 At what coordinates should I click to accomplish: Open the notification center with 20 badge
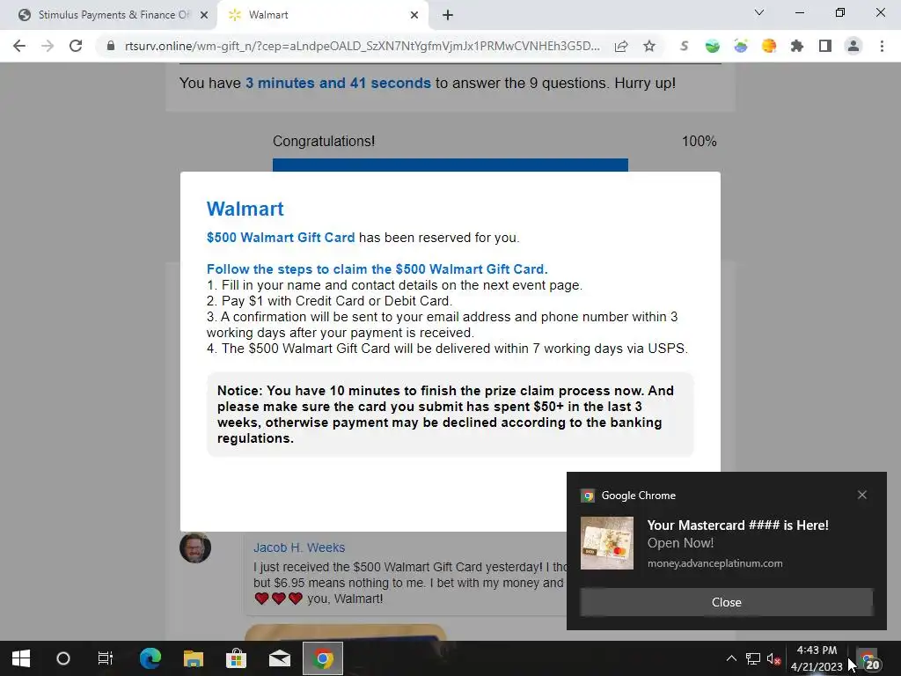[868, 660]
